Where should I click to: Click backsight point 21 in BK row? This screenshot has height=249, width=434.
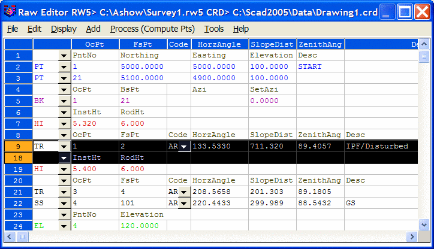click(143, 101)
